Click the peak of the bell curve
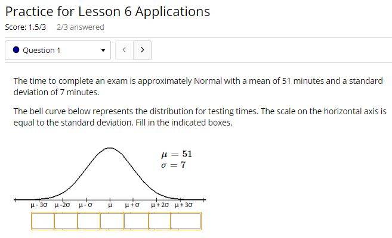Image resolution: width=392 pixels, height=238 pixels. tap(110, 148)
